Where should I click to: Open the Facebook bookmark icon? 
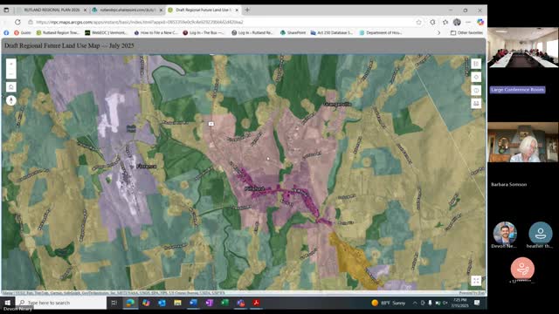pyautogui.click(x=6, y=33)
